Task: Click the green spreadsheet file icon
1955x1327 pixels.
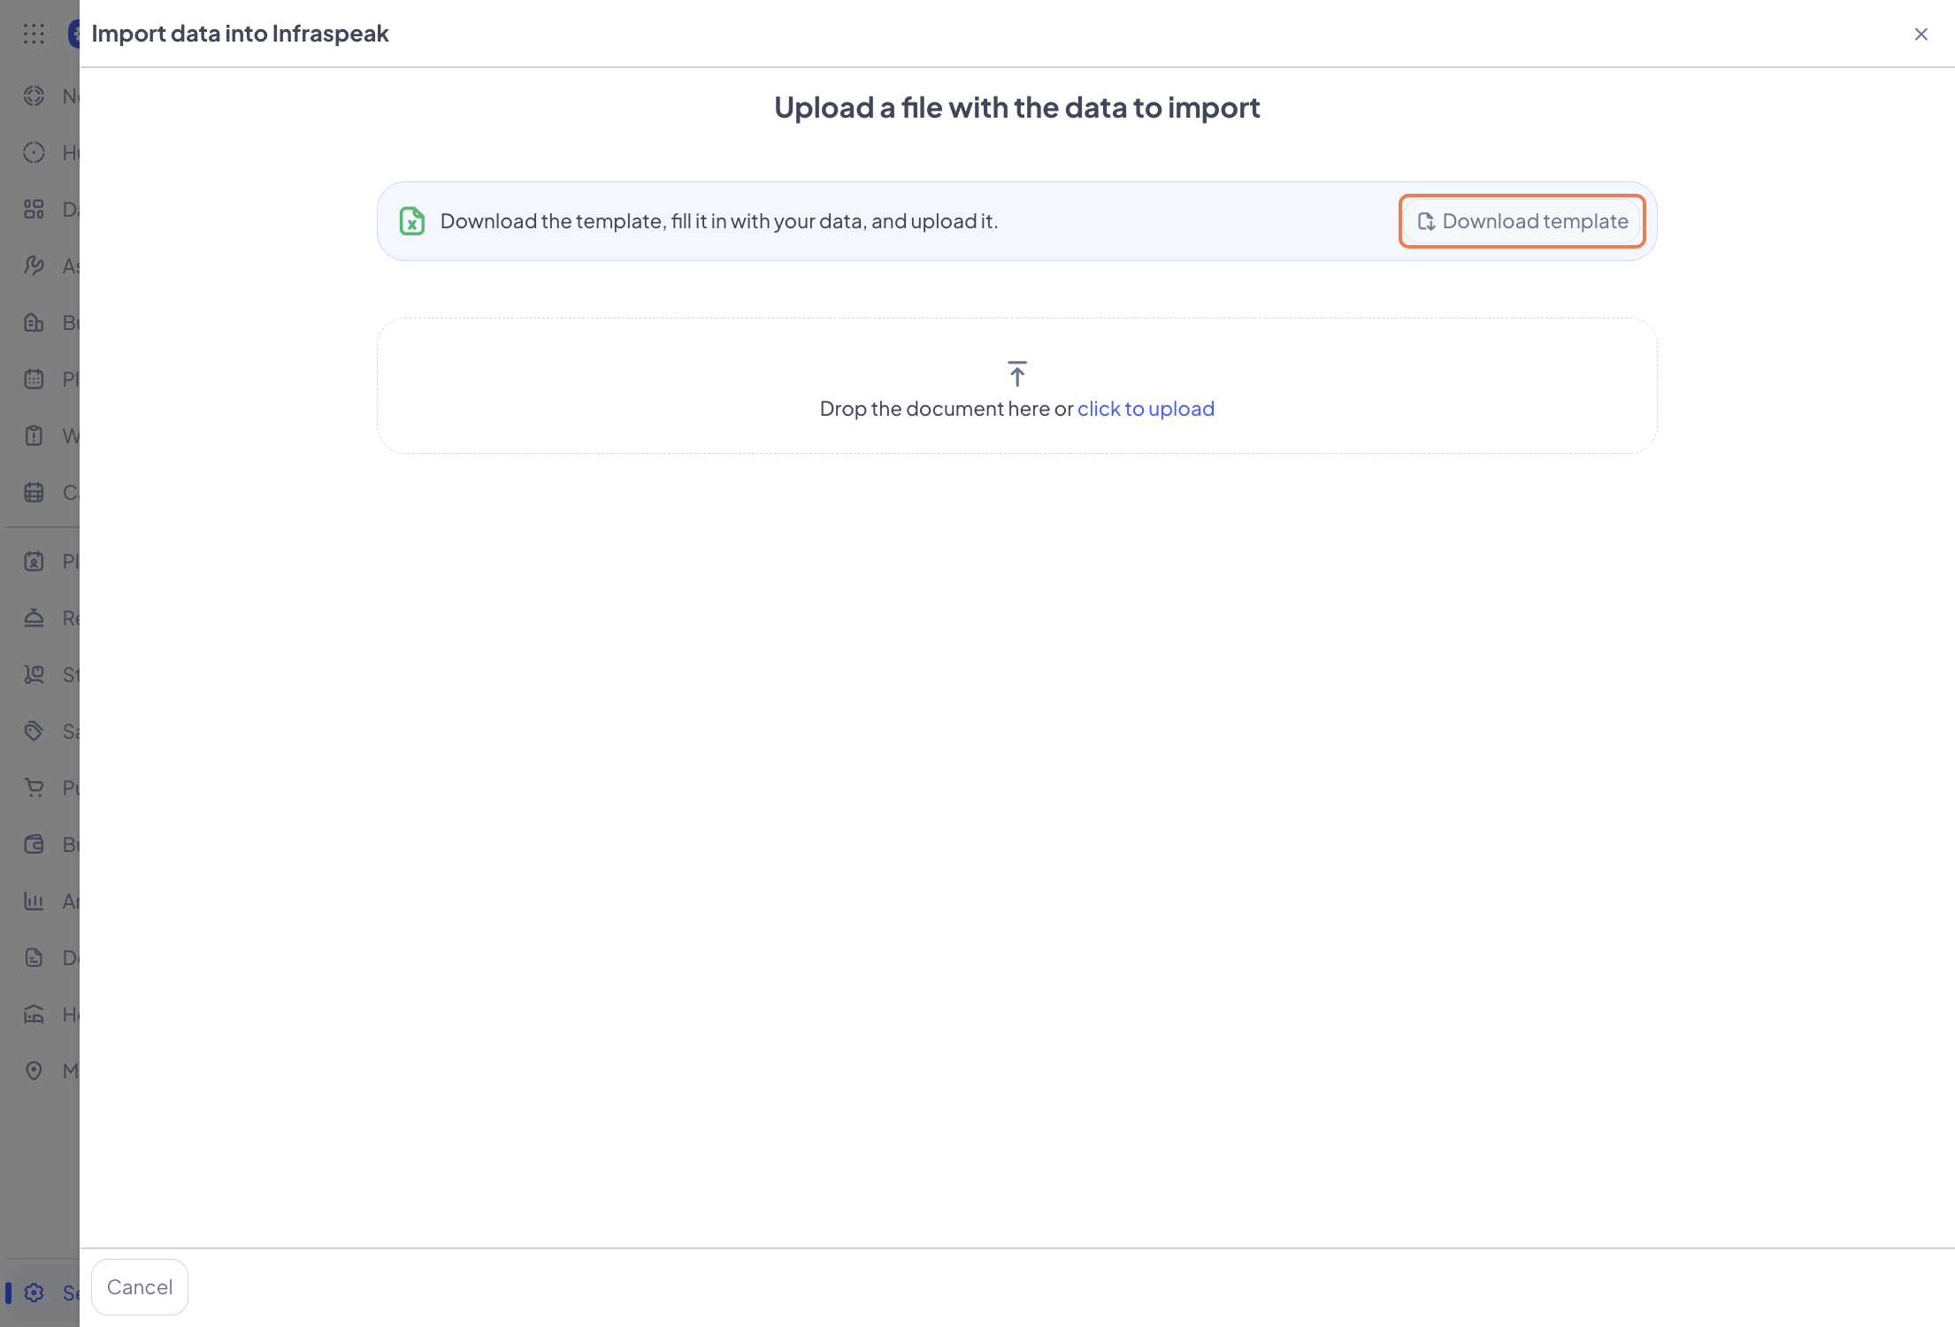Action: tap(411, 221)
